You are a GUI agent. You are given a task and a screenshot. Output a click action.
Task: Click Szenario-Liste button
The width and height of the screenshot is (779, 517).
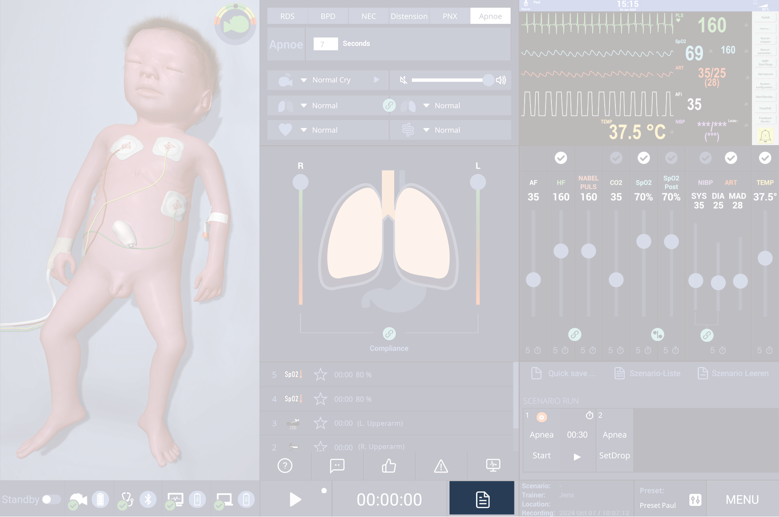647,373
